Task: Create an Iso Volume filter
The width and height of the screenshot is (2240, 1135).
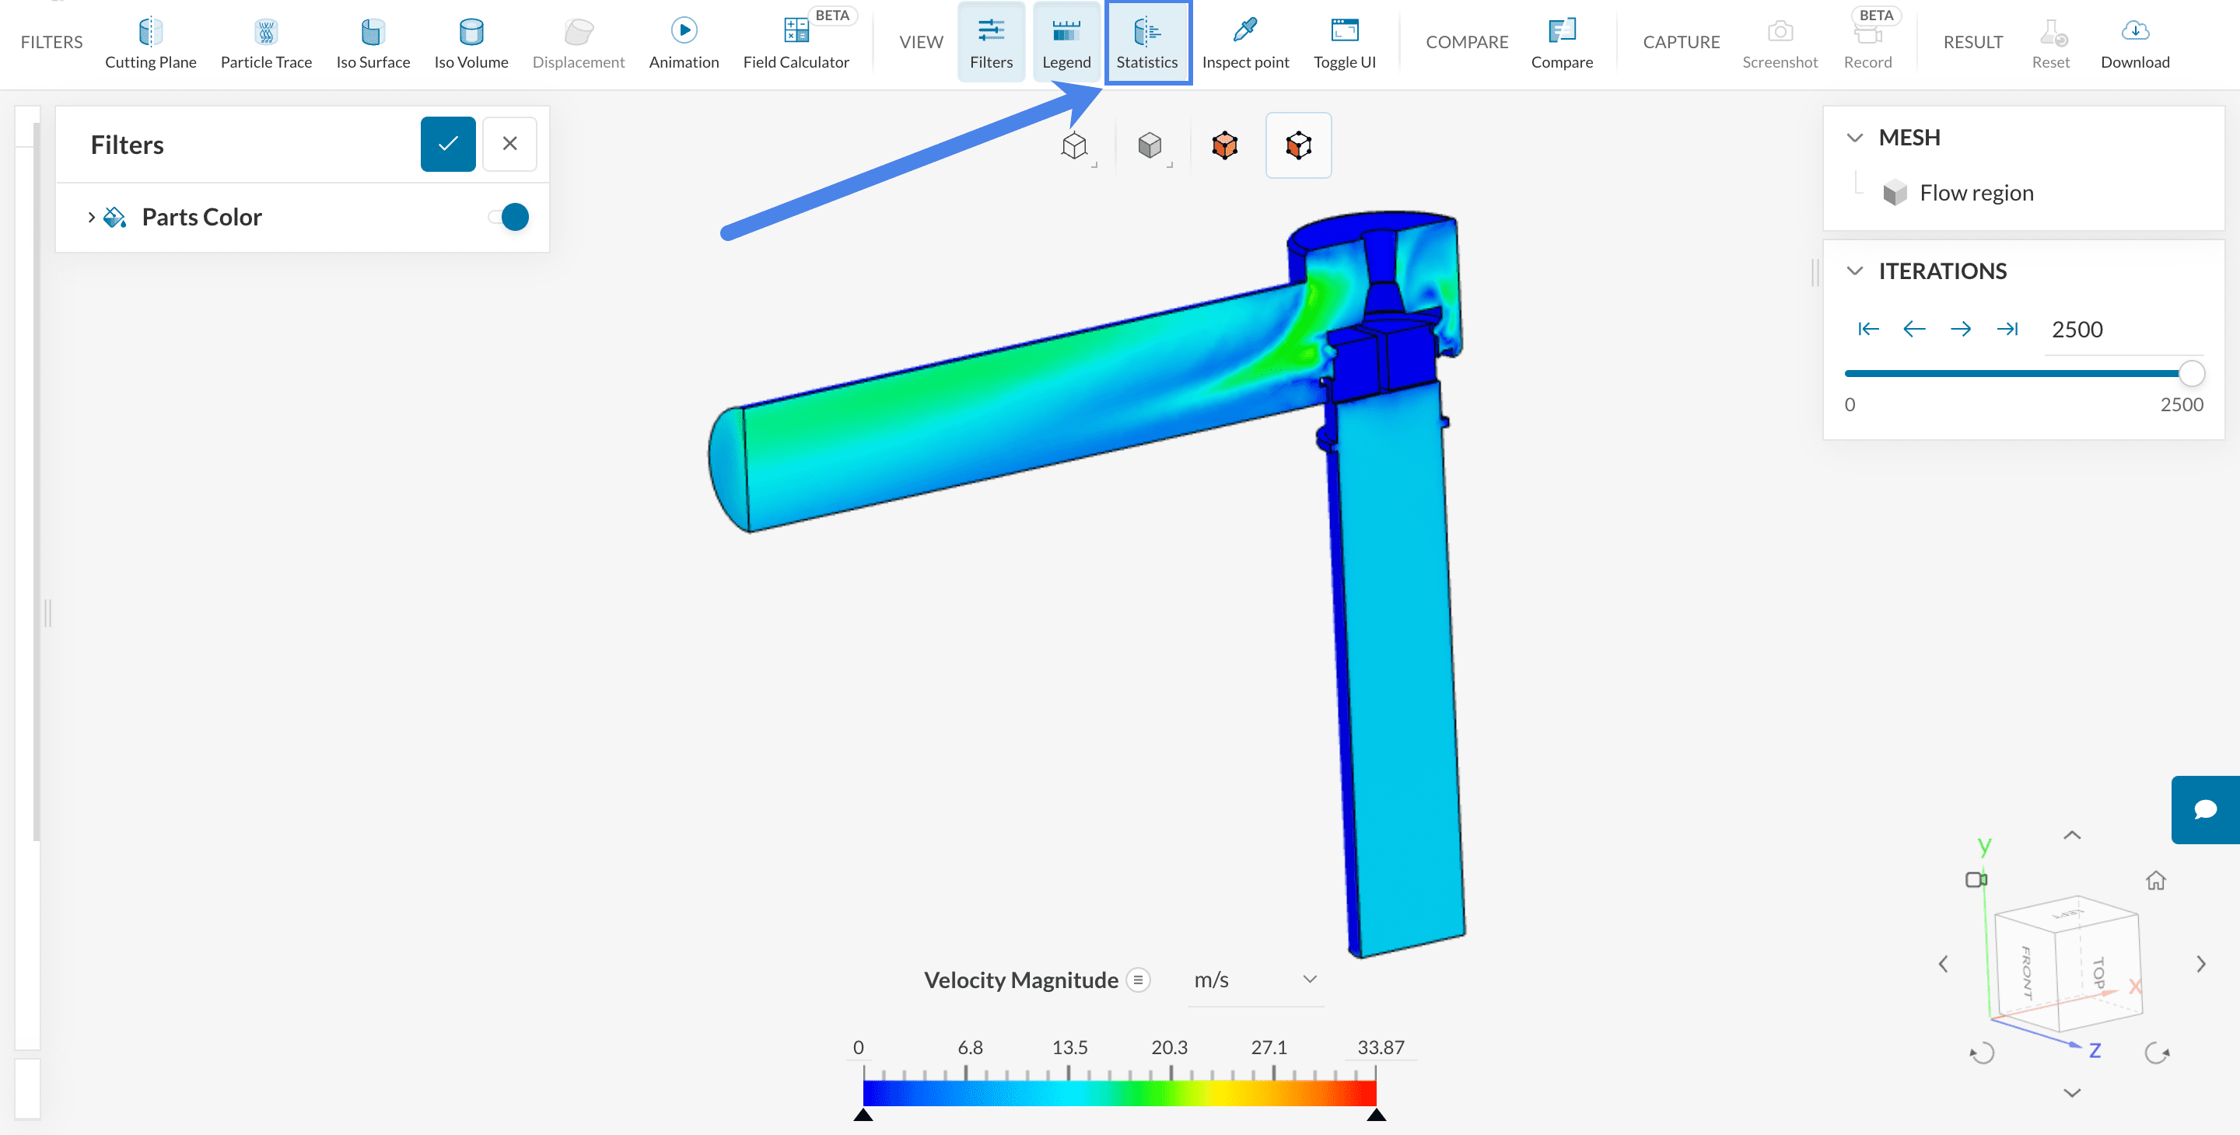Action: (471, 44)
